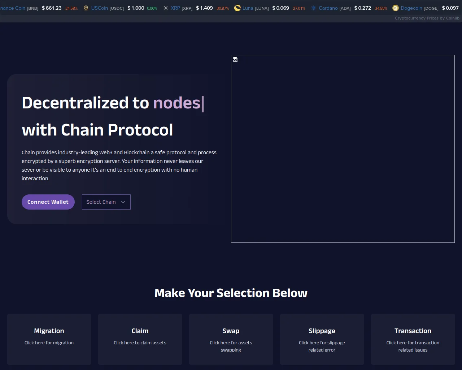
Task: Open Cryptocurrency Prices by Coinlib link
Action: click(427, 18)
